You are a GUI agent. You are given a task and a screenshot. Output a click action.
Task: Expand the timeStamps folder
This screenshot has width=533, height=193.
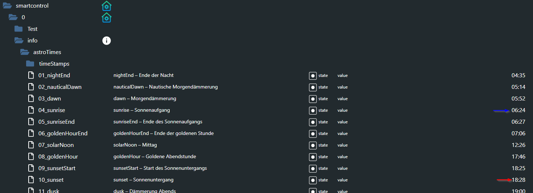click(x=30, y=64)
